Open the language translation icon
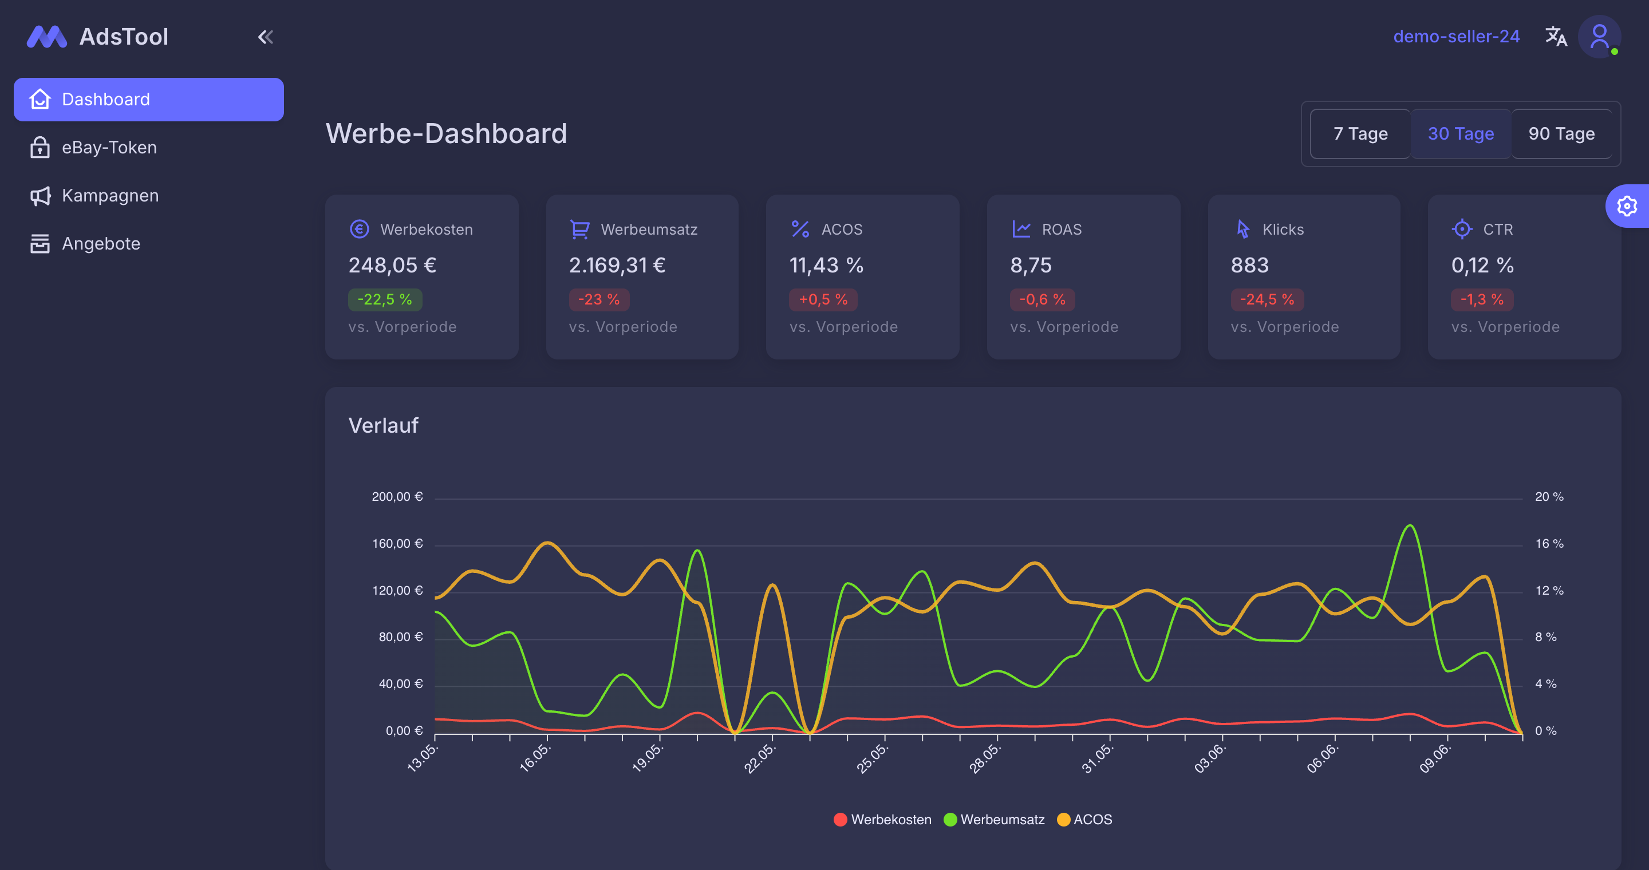The height and width of the screenshot is (870, 1649). coord(1556,37)
